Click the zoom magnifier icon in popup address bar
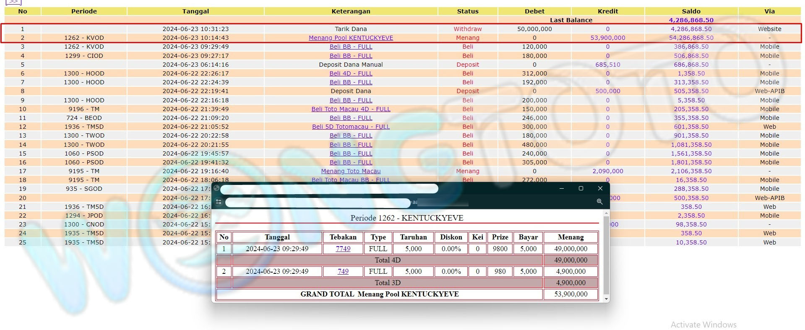This screenshot has width=805, height=330. pyautogui.click(x=599, y=202)
